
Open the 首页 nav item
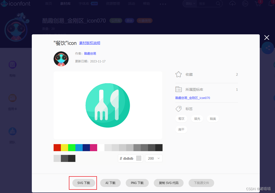tap(49, 4)
